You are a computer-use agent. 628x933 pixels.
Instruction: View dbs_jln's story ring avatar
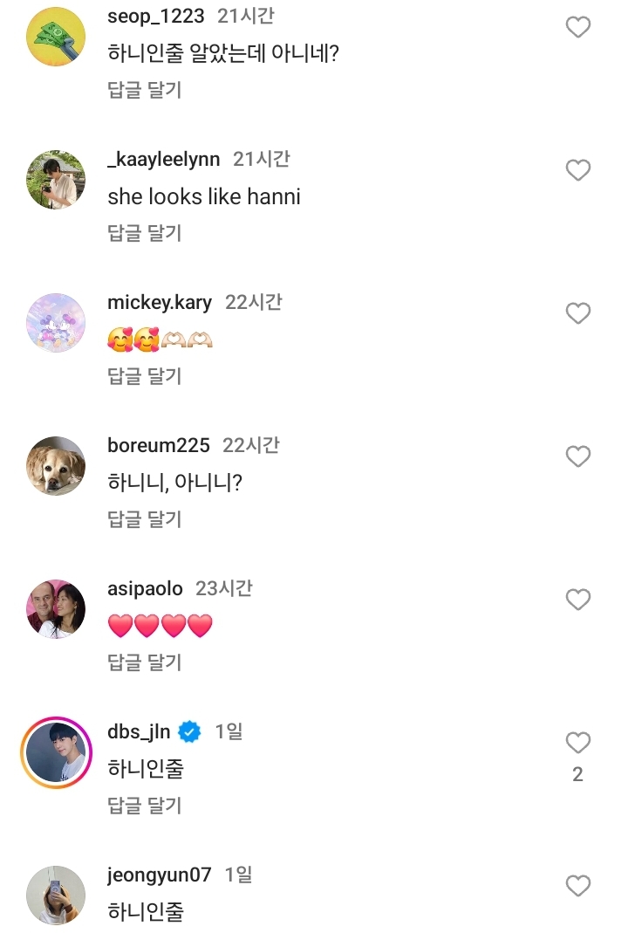(x=56, y=752)
